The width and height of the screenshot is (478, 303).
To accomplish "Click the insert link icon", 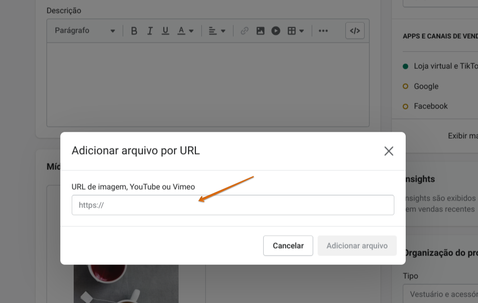I will (244, 31).
